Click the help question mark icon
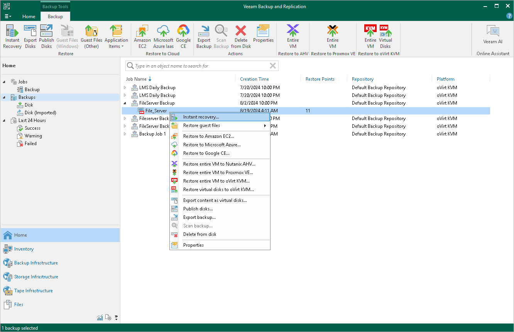 (x=509, y=16)
